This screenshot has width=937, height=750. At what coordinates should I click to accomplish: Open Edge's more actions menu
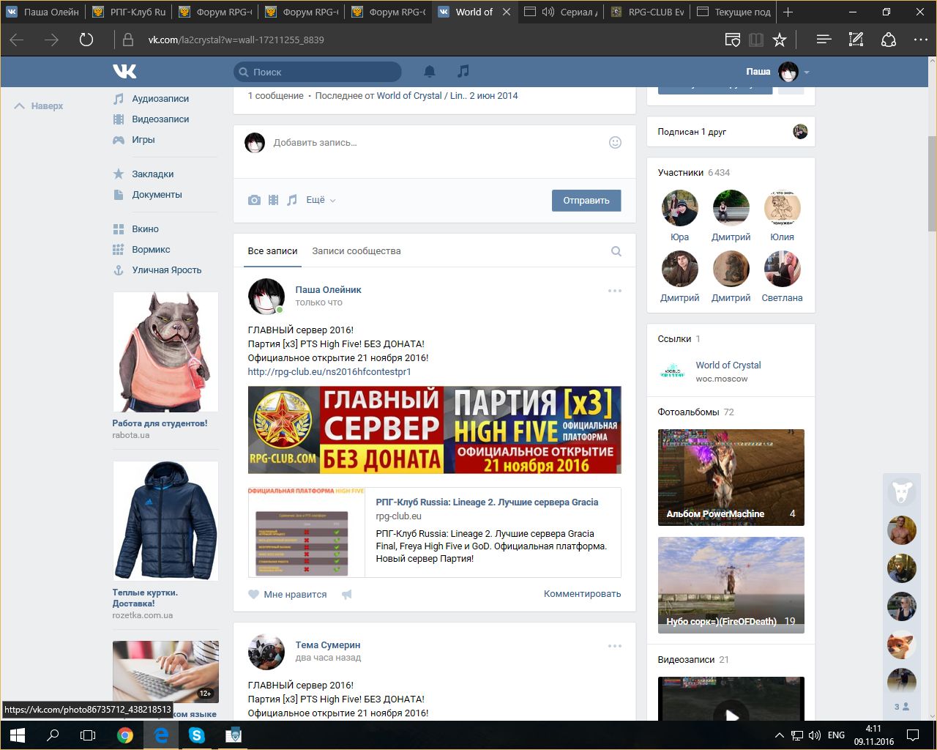point(920,40)
